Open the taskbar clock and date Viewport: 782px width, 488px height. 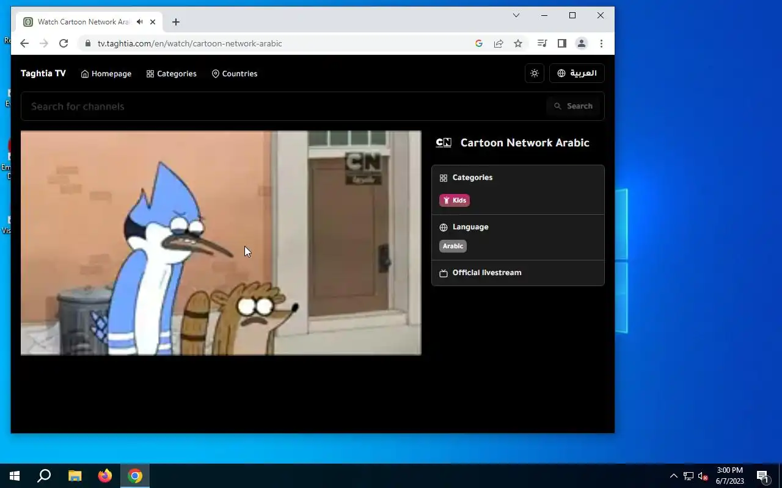[730, 476]
